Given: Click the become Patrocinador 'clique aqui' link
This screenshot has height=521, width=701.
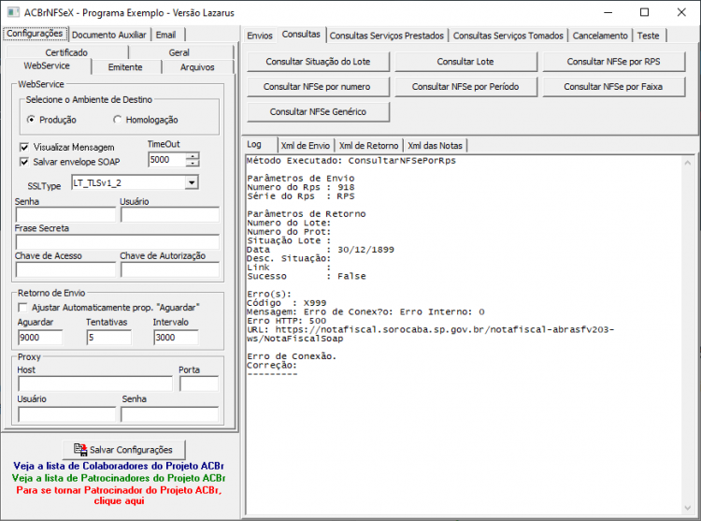Looking at the screenshot, I should (119, 496).
